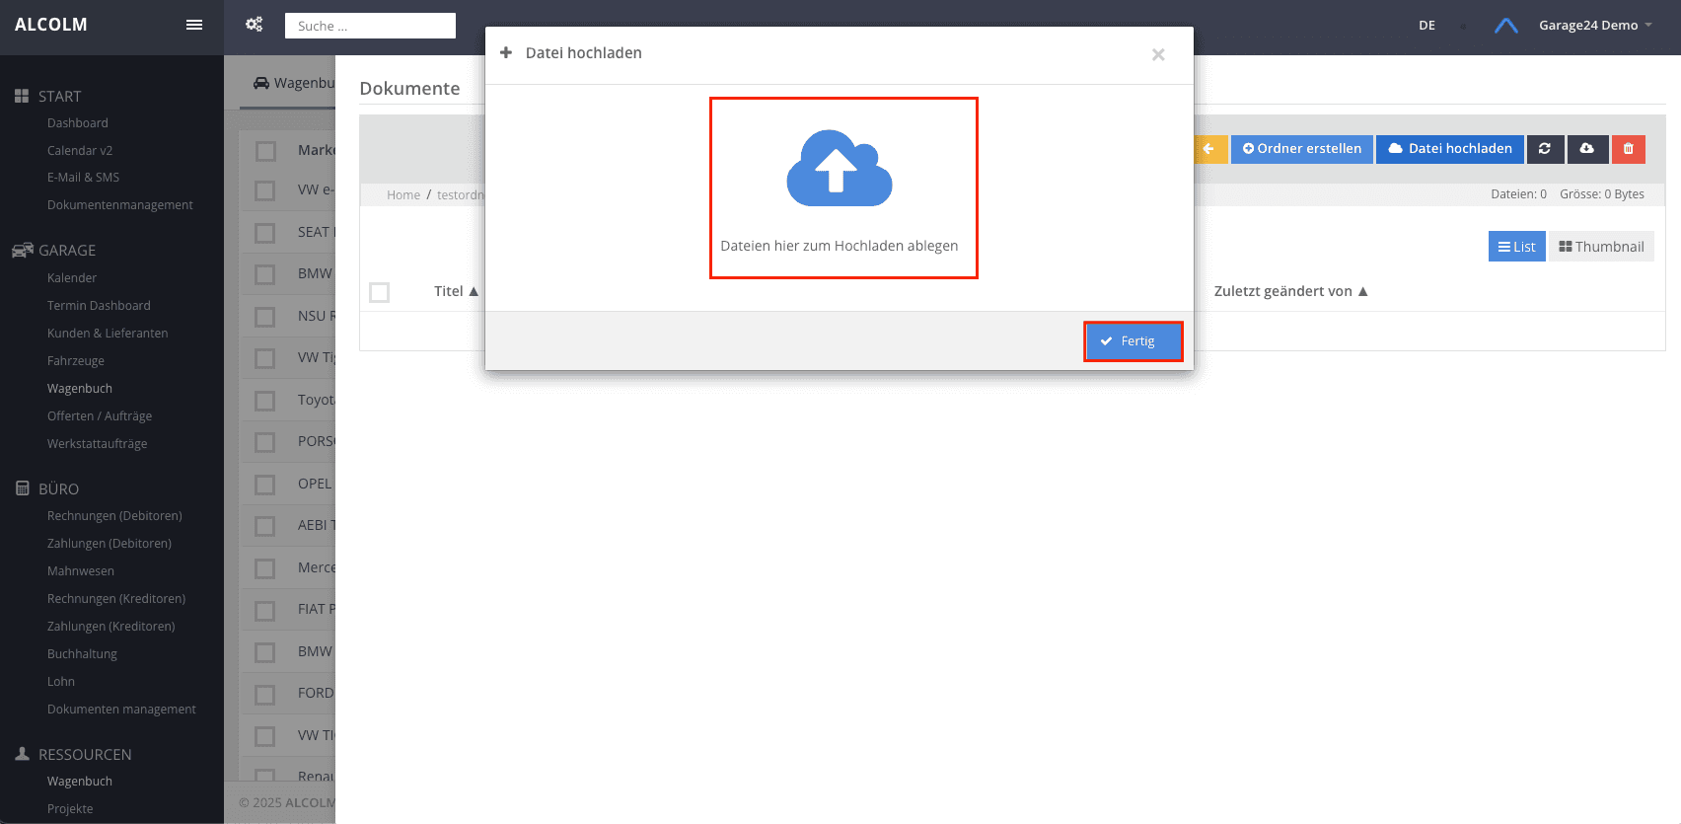This screenshot has width=1681, height=824.
Task: Open Calendar v2 in the sidebar
Action: point(80,151)
